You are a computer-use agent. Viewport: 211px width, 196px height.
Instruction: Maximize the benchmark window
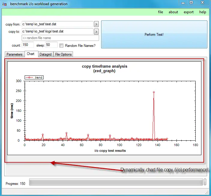click(191, 3)
